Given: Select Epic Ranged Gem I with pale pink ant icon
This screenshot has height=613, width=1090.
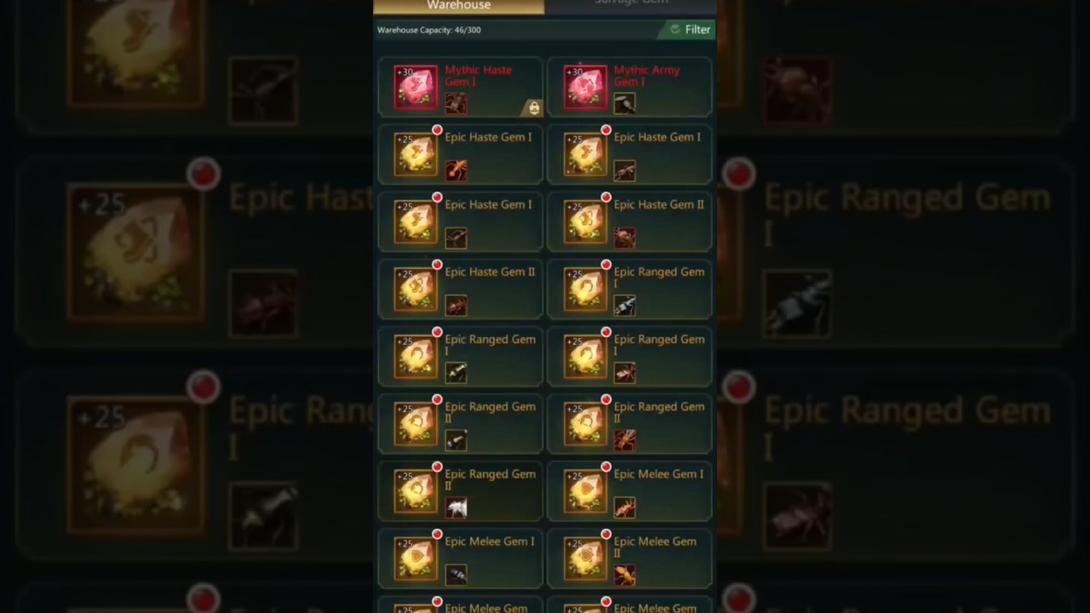Looking at the screenshot, I should pyautogui.click(x=629, y=358).
